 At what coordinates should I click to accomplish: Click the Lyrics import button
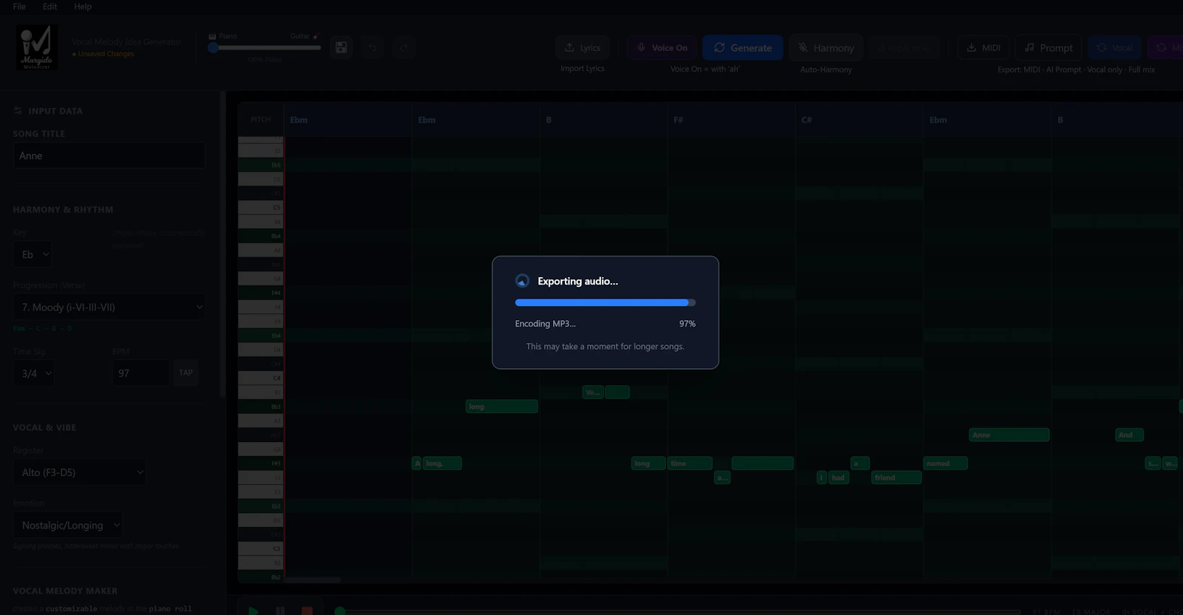click(583, 47)
